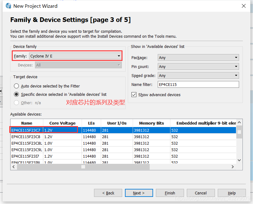Select device row EP4CE115F23C7
The width and height of the screenshot is (253, 204).
click(x=123, y=130)
